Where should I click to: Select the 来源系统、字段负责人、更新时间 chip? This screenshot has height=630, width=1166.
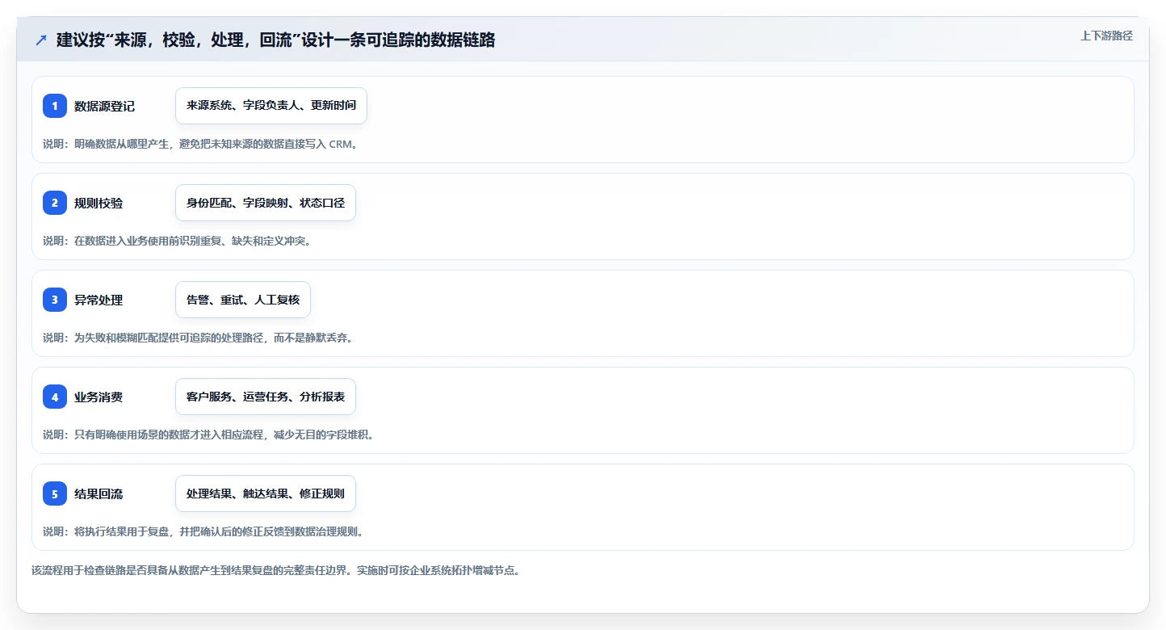coord(271,106)
